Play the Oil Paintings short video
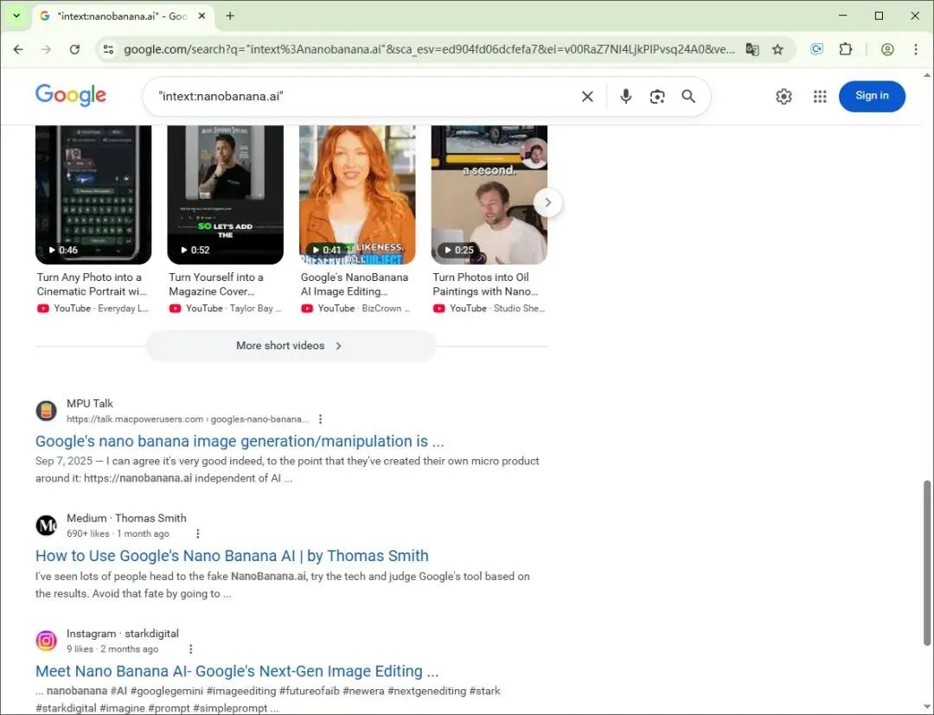Image resolution: width=934 pixels, height=715 pixels. [x=489, y=194]
